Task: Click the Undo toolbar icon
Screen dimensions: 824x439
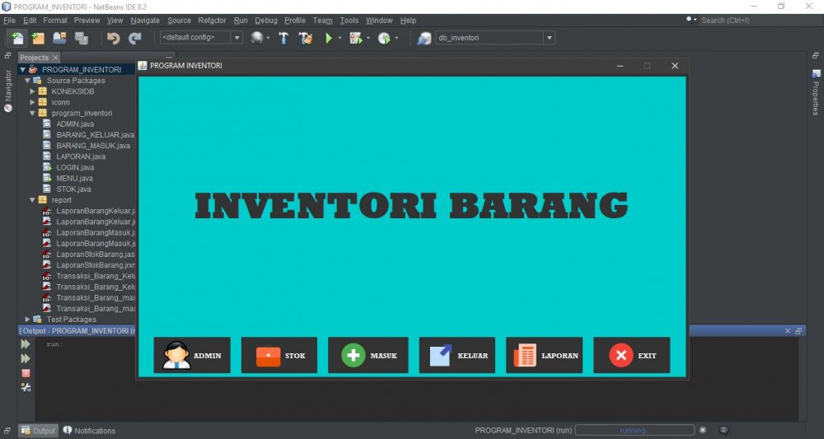Action: (114, 38)
